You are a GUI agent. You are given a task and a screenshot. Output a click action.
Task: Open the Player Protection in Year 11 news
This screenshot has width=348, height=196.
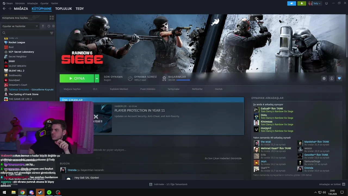pyautogui.click(x=139, y=111)
